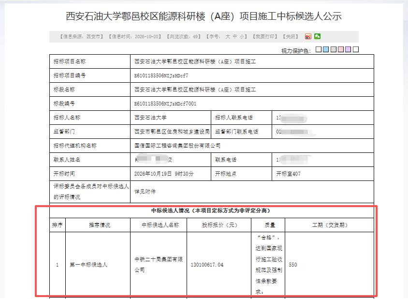Click the 投标报价（元） column header

(219, 225)
